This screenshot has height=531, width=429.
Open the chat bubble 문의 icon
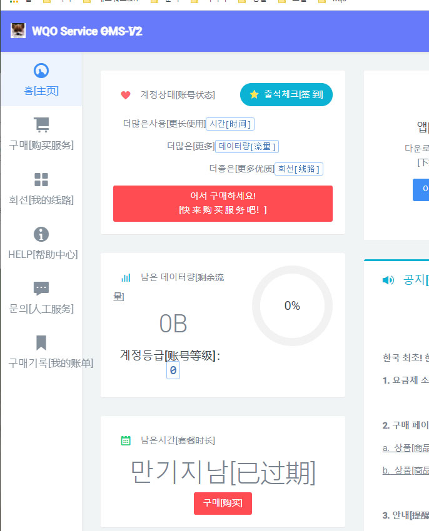tap(41, 289)
